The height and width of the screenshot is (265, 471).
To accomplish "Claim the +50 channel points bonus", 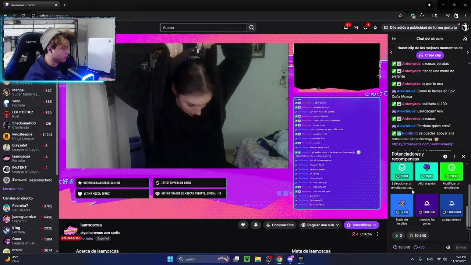I will [419, 247].
